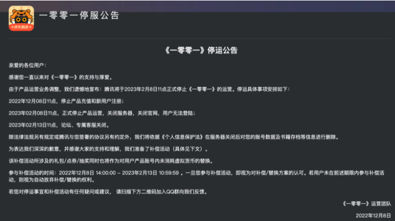Click the 一零零一停服公告 header title
This screenshot has width=395, height=221.
point(79,15)
